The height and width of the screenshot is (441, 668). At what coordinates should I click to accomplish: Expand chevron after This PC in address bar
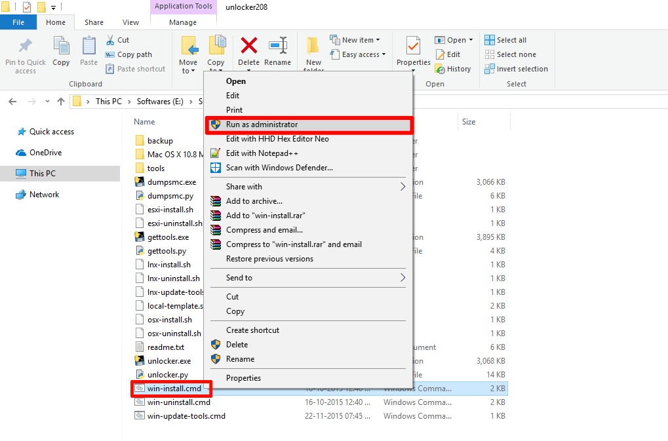click(x=129, y=102)
